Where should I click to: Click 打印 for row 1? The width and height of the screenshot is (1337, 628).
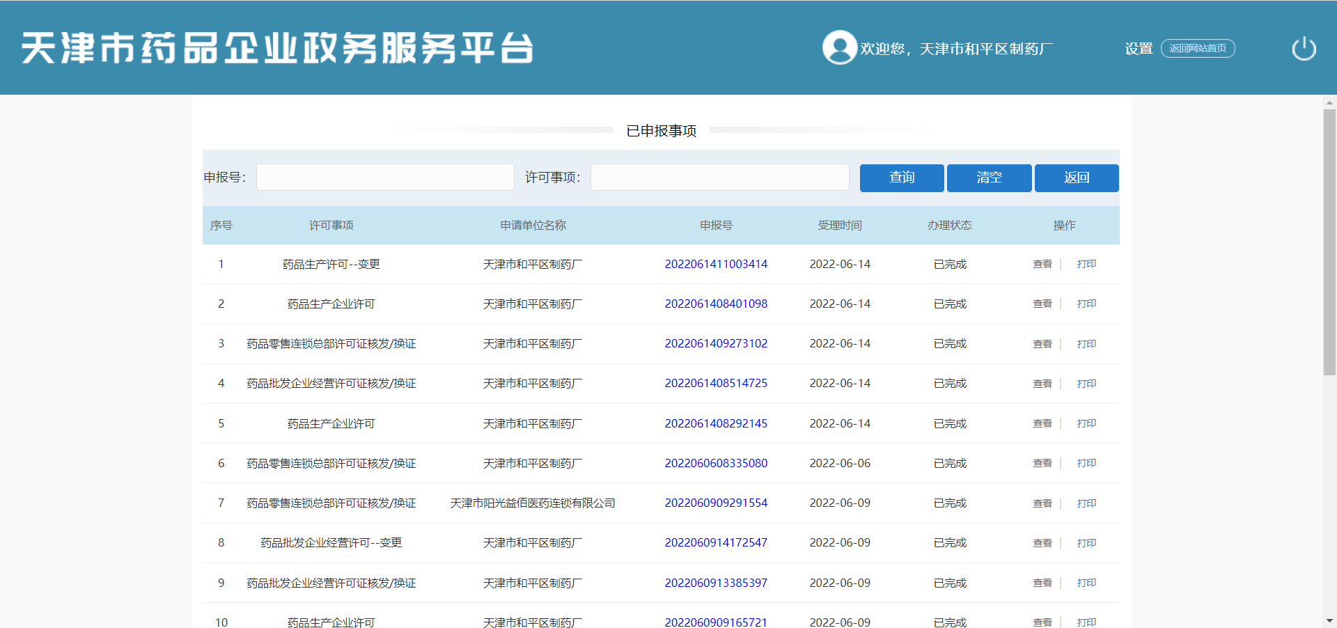[1086, 265]
